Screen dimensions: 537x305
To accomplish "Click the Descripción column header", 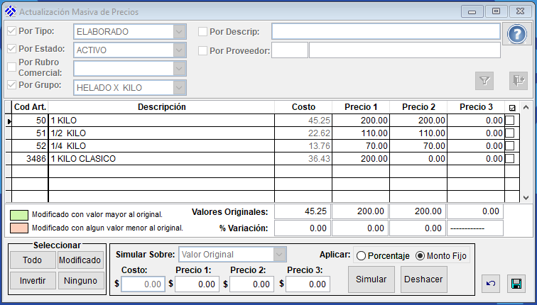I will tap(161, 107).
